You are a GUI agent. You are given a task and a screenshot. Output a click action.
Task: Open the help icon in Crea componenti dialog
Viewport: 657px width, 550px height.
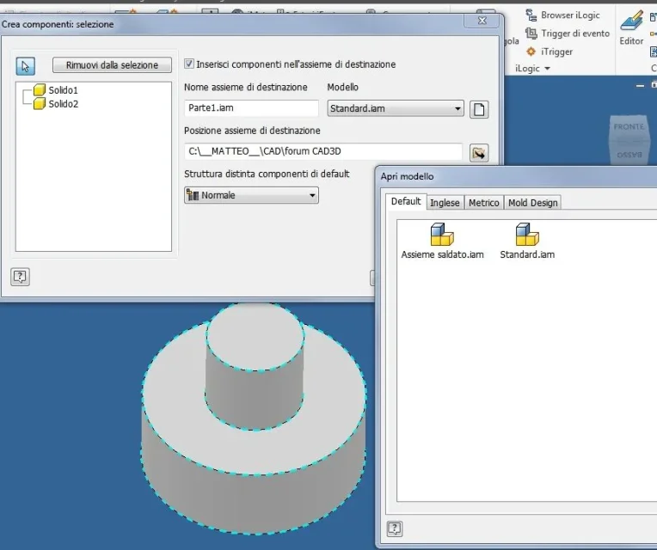pos(20,277)
